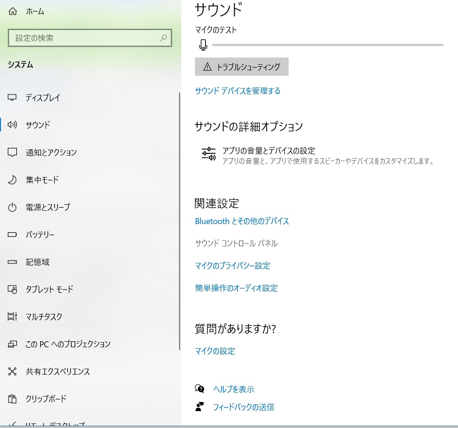Click the Notifications and Actions icon
The image size is (458, 428).
pyautogui.click(x=12, y=152)
